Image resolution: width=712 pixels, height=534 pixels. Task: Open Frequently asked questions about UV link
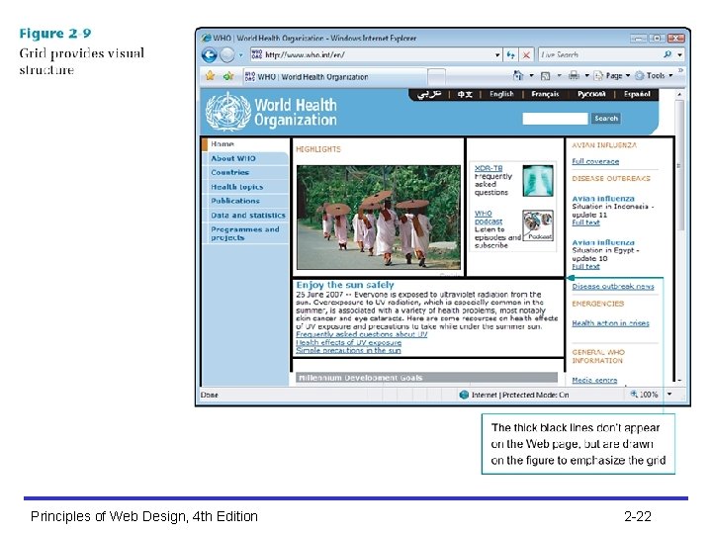(362, 334)
